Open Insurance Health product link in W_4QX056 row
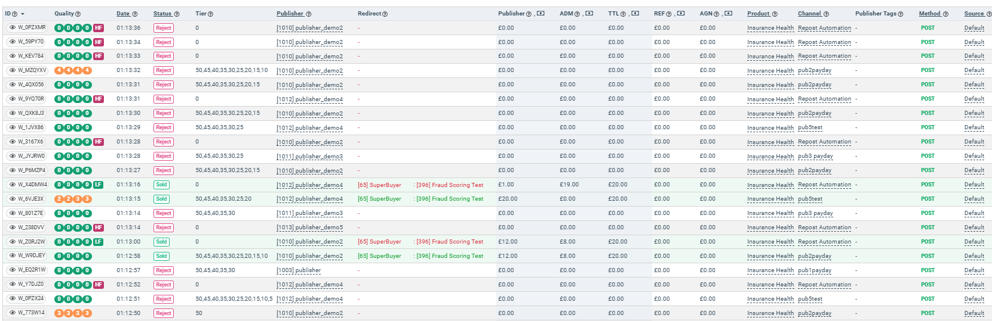The width and height of the screenshot is (992, 321). click(x=770, y=85)
